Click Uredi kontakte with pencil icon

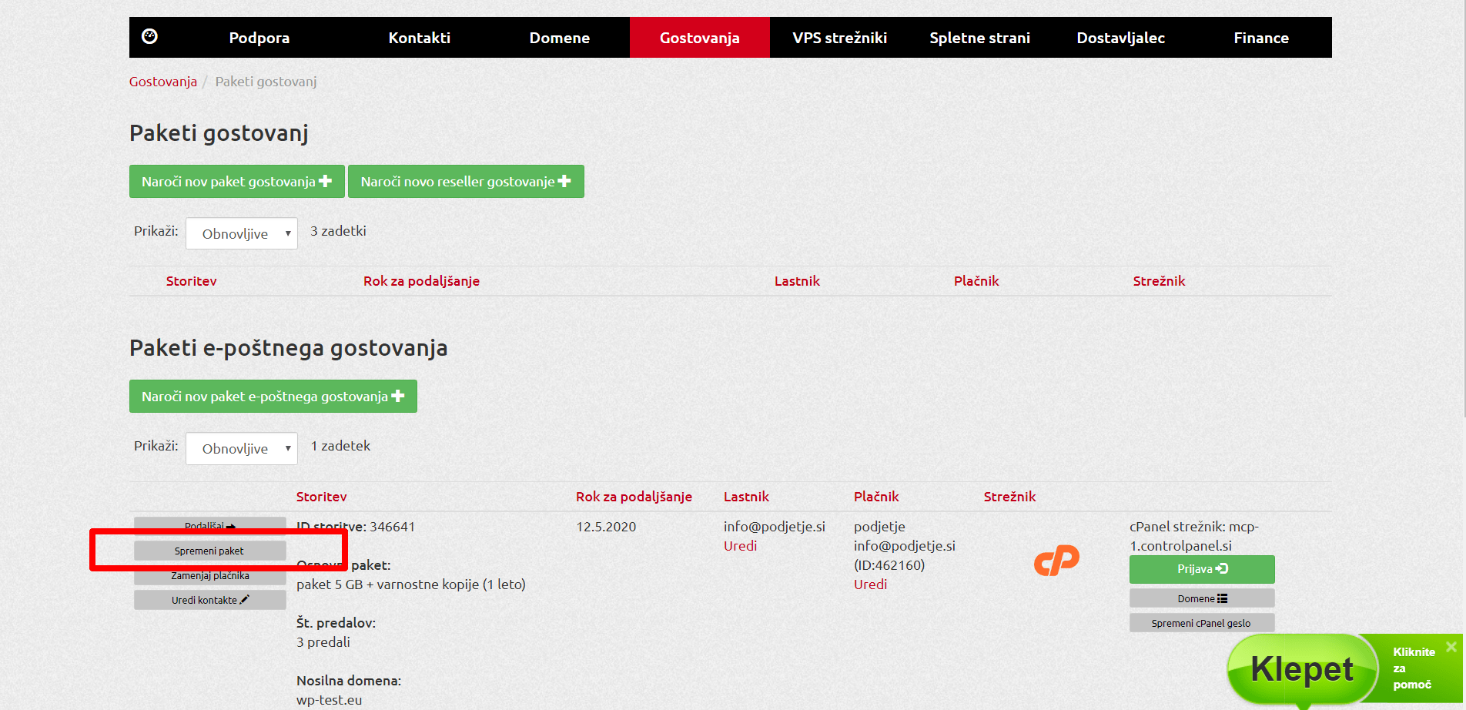tap(209, 600)
